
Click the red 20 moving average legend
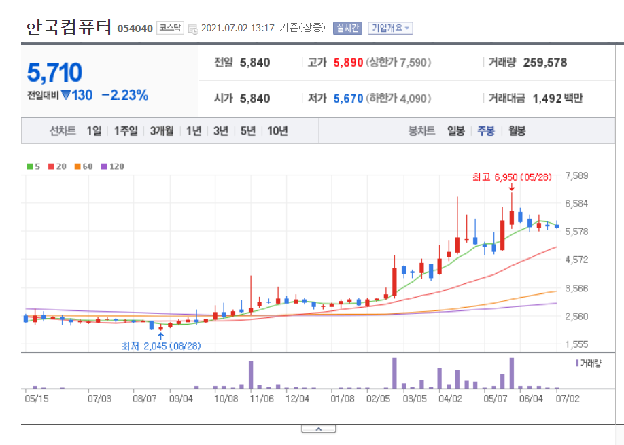pos(57,166)
